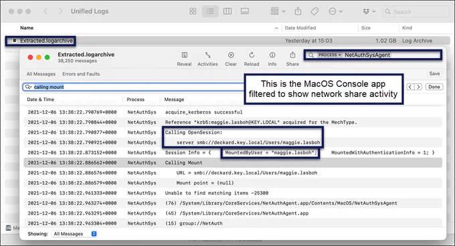Sort Finder list by Kind column
Image resolution: width=455 pixels, height=246 pixels.
[407, 28]
